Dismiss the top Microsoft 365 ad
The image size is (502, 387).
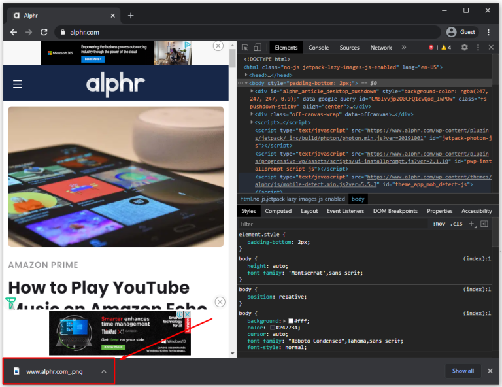click(218, 46)
